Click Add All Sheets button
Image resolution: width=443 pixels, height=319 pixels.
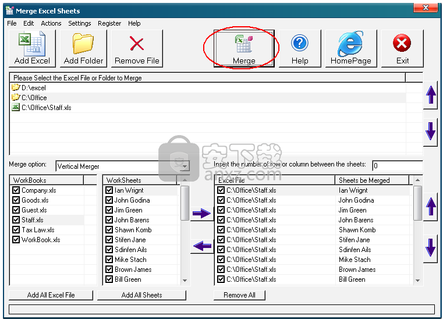(x=141, y=295)
